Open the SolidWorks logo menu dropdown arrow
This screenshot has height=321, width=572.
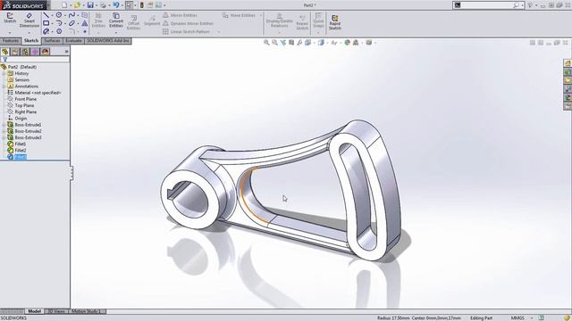pos(48,5)
